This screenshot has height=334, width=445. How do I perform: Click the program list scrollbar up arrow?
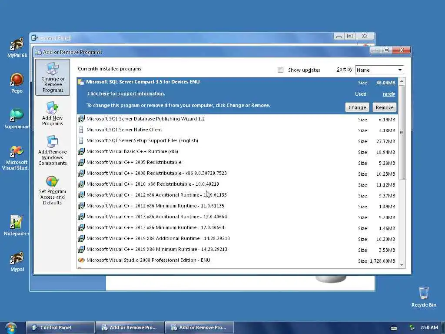(x=402, y=81)
